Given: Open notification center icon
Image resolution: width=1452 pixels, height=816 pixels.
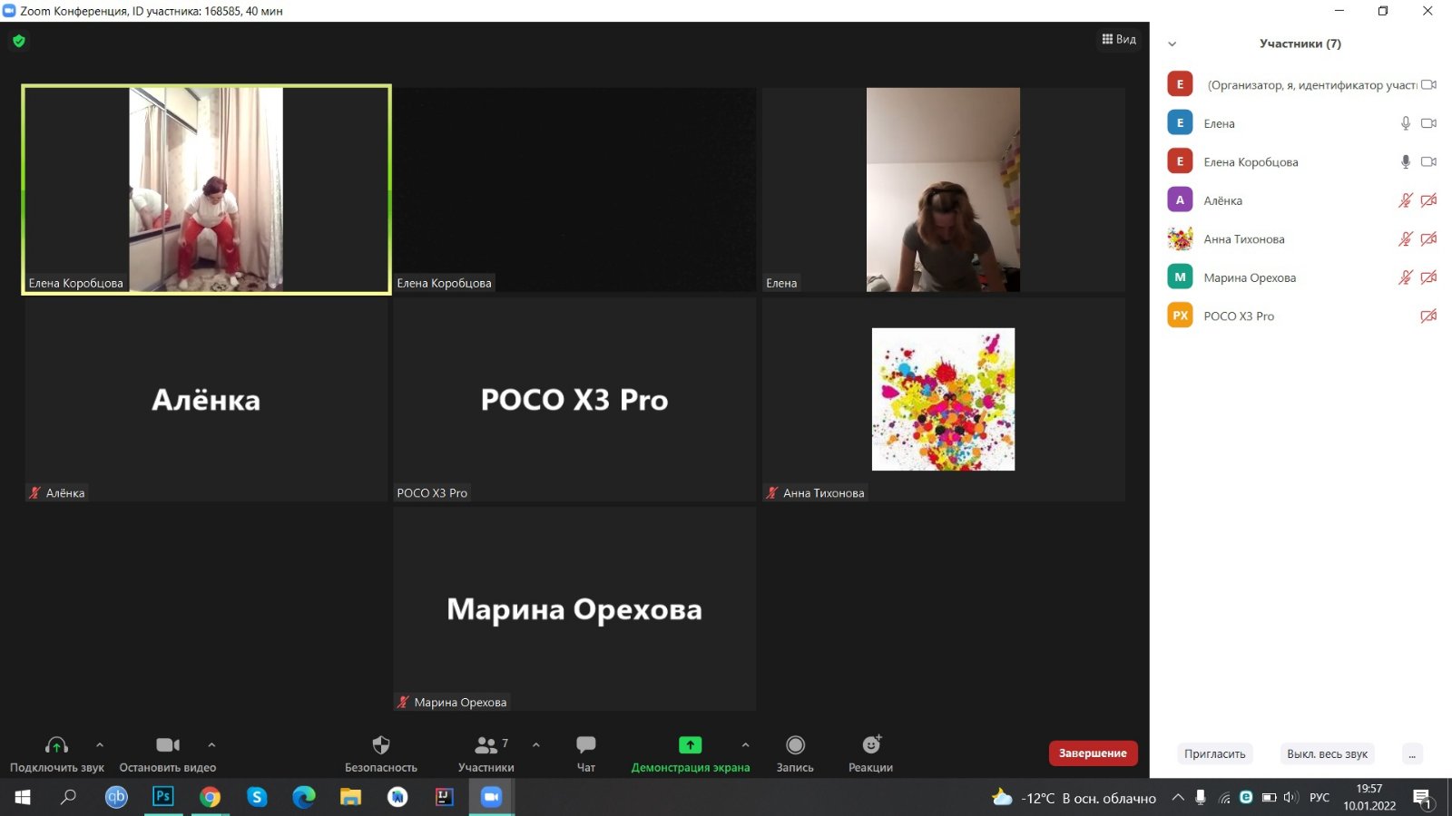Looking at the screenshot, I should (x=1422, y=798).
